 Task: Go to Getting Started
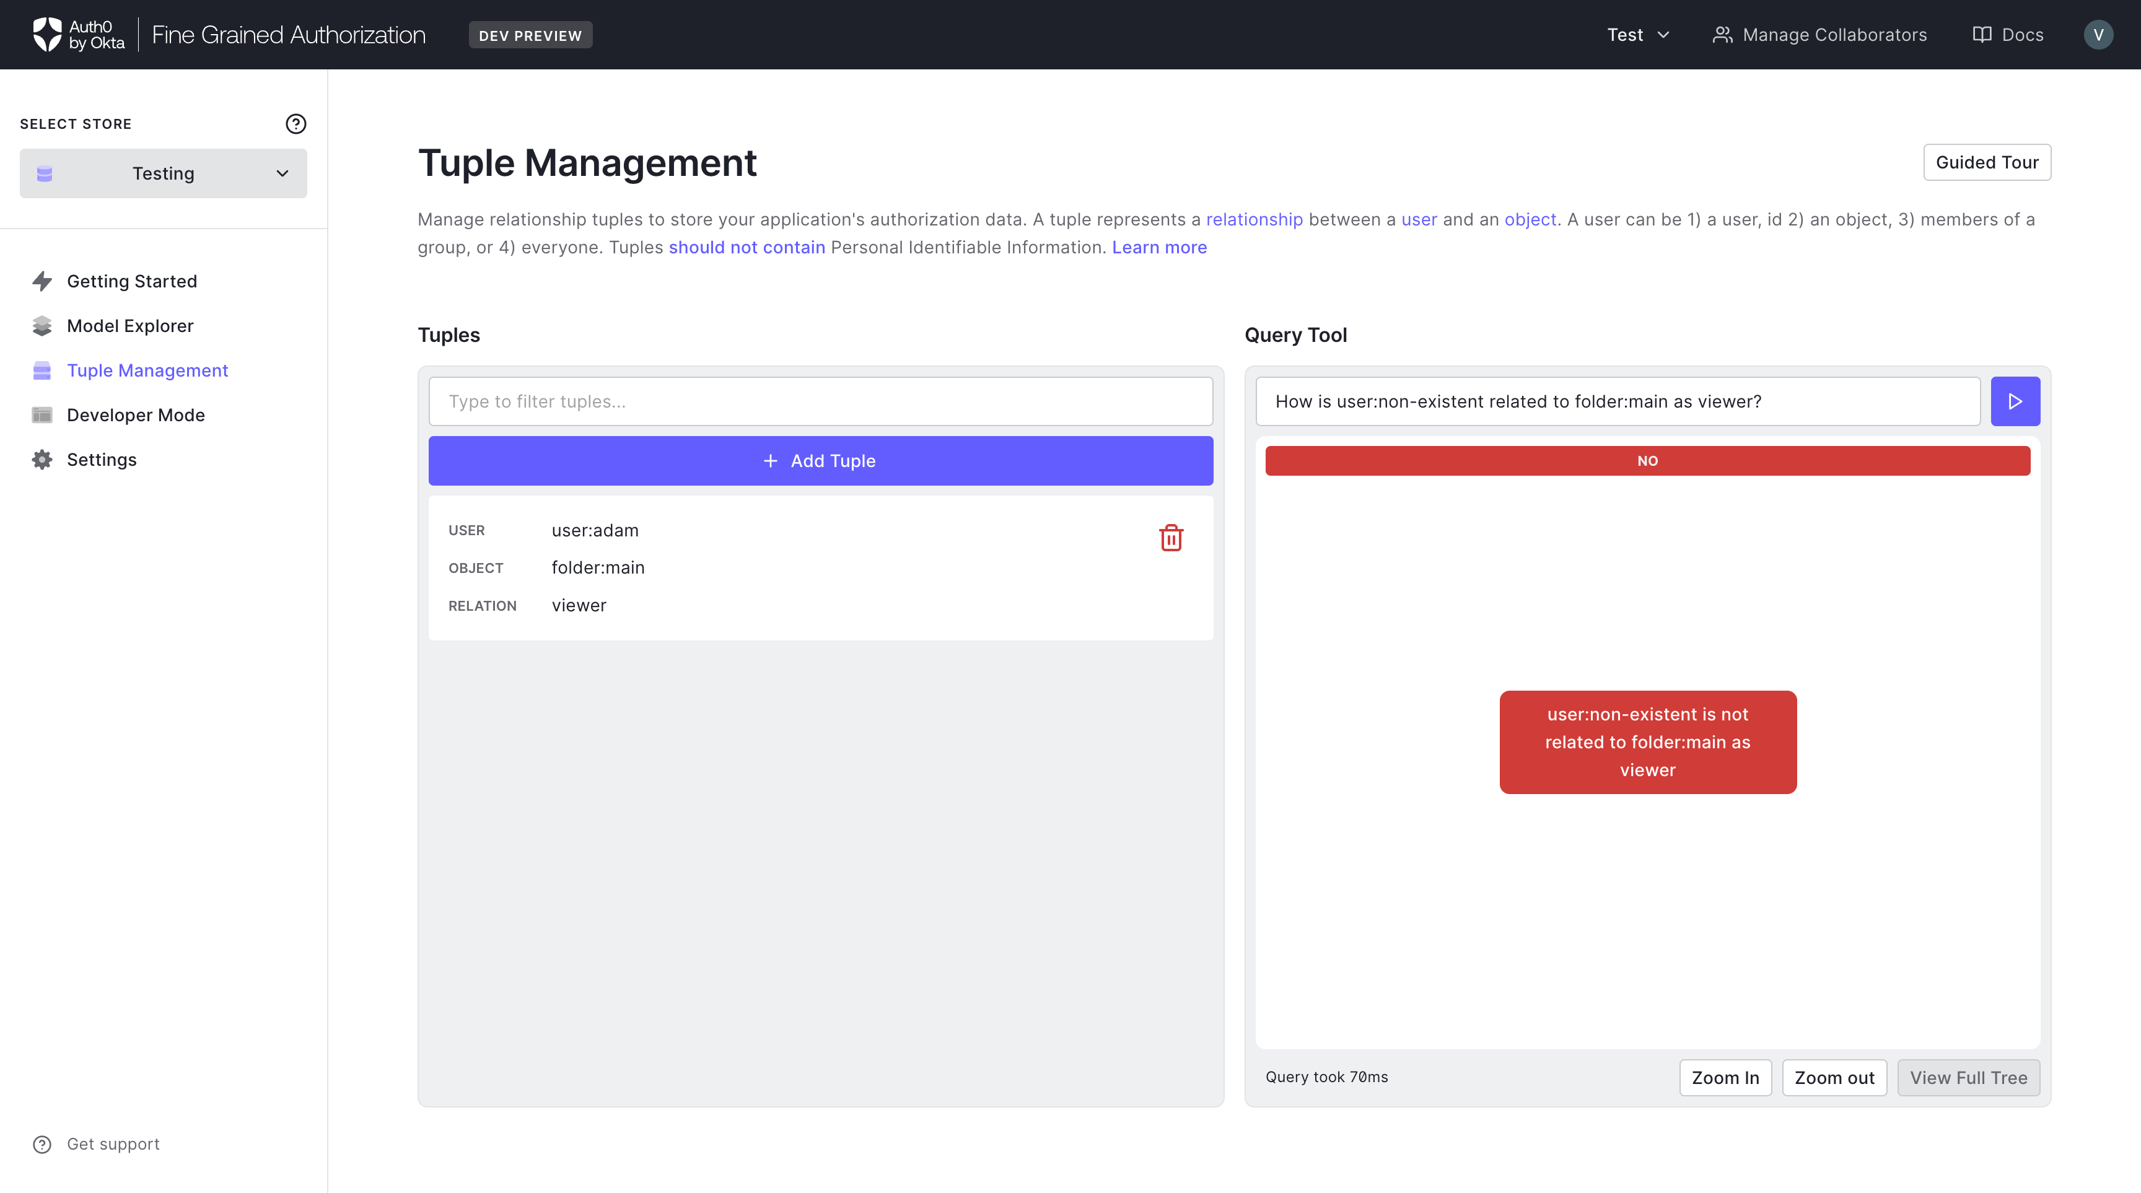click(132, 281)
